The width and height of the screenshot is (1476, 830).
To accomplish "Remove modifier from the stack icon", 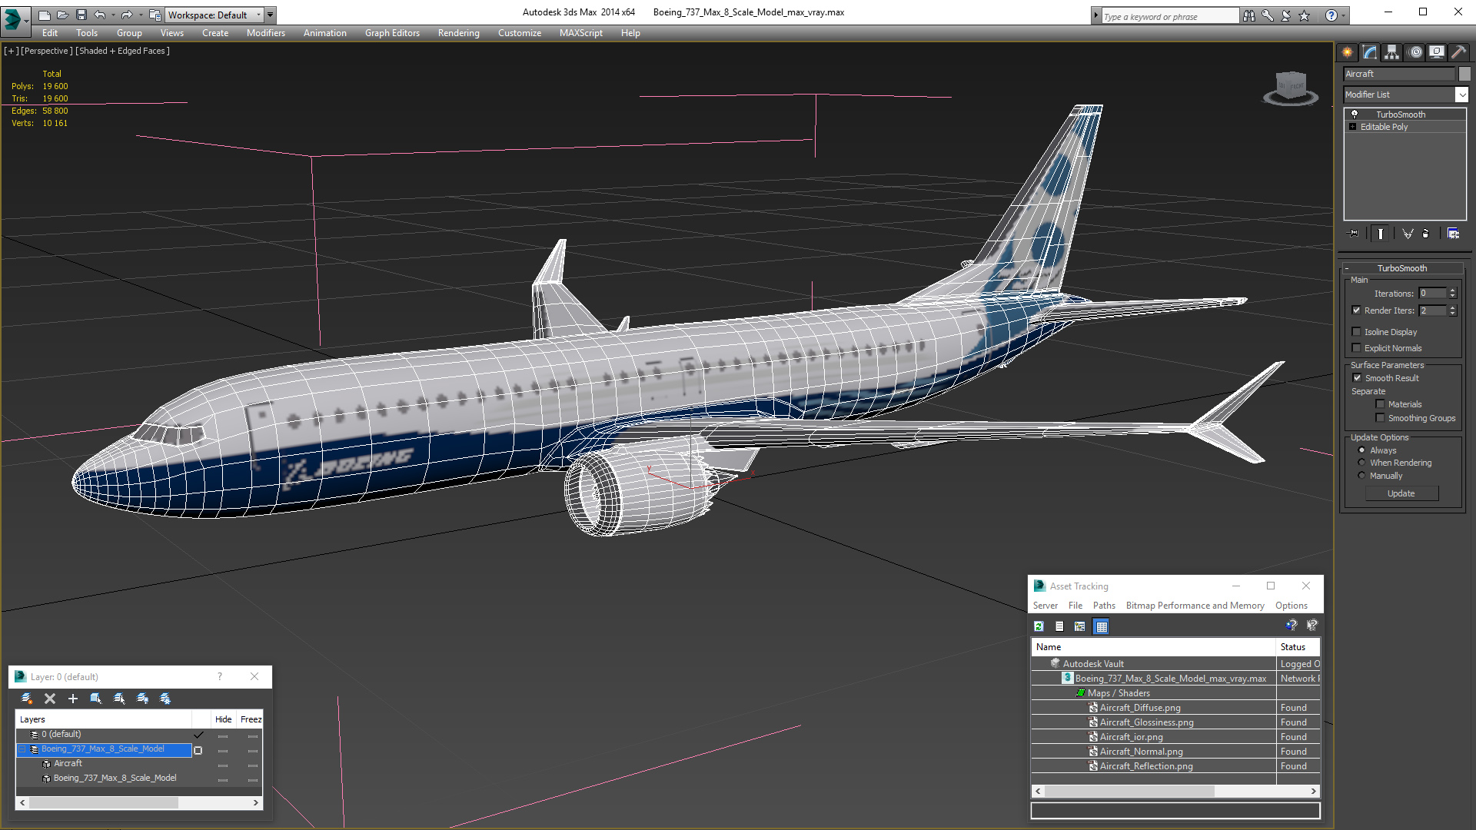I will click(x=1426, y=234).
